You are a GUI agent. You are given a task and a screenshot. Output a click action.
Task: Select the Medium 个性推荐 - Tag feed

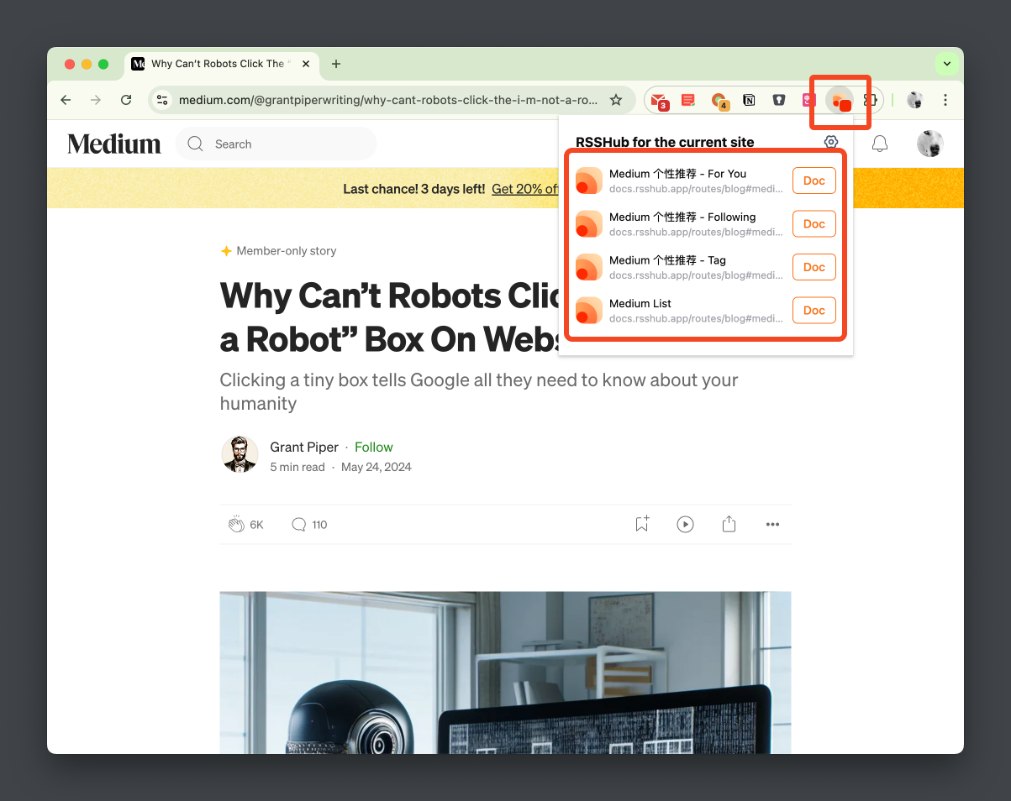point(681,267)
